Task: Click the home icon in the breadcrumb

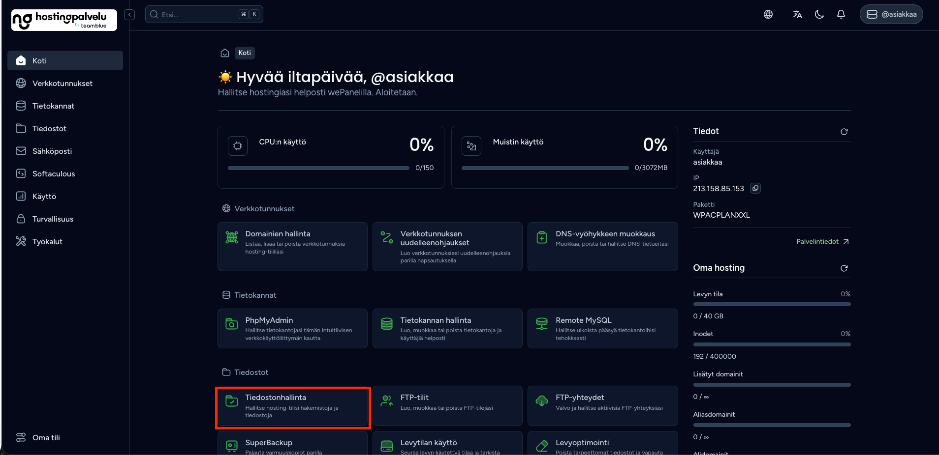Action: (225, 53)
